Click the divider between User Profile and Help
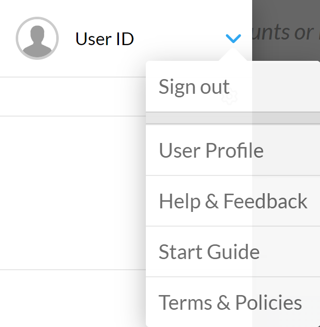Viewport: 320px width, 327px height. tap(233, 175)
